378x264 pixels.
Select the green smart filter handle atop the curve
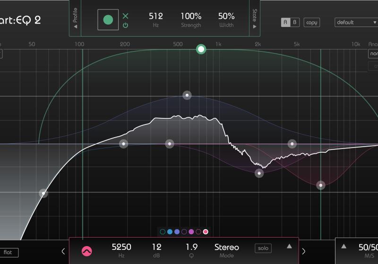pyautogui.click(x=201, y=49)
